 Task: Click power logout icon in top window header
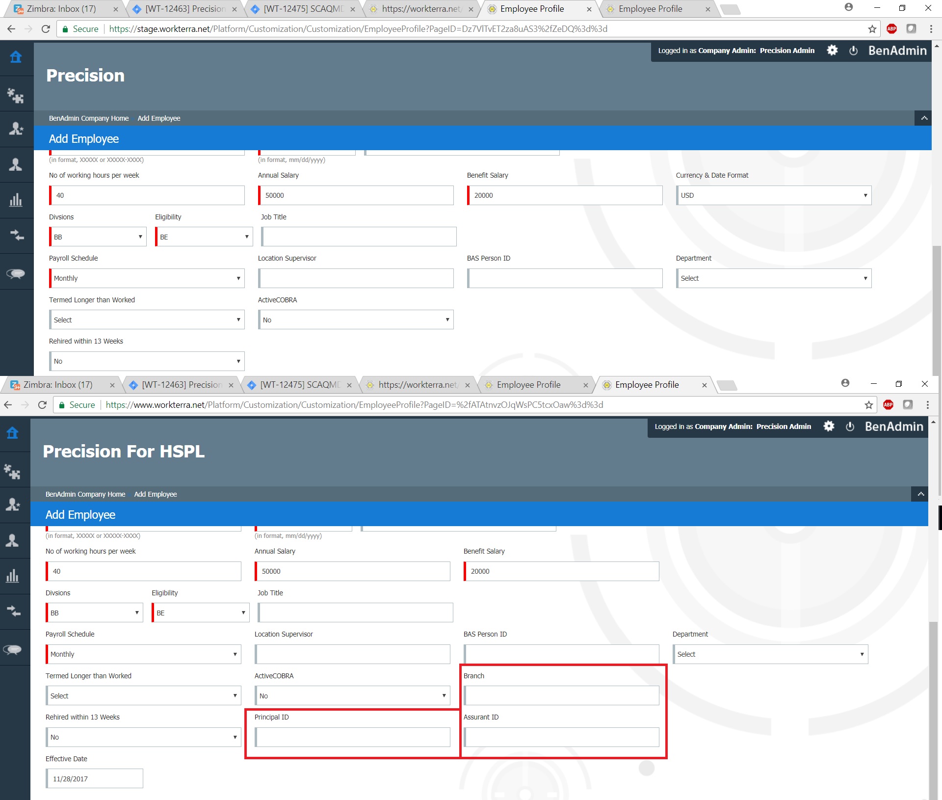(853, 51)
